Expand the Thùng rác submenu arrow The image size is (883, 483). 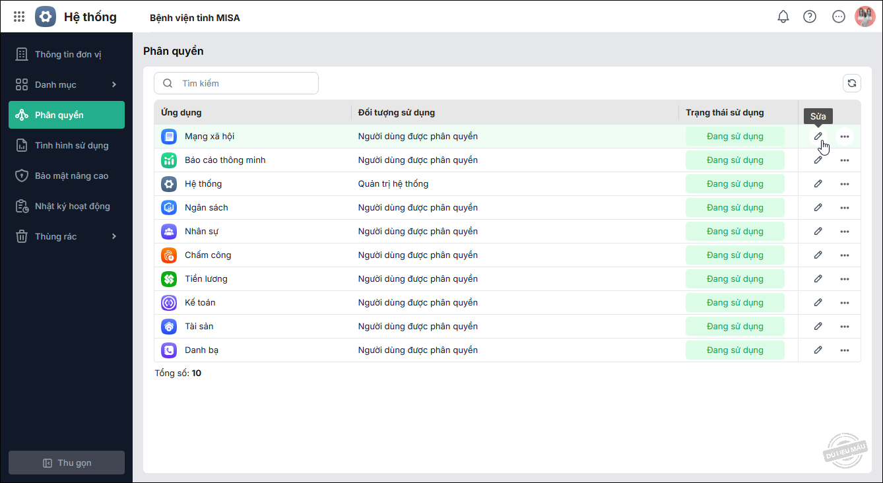click(x=114, y=236)
